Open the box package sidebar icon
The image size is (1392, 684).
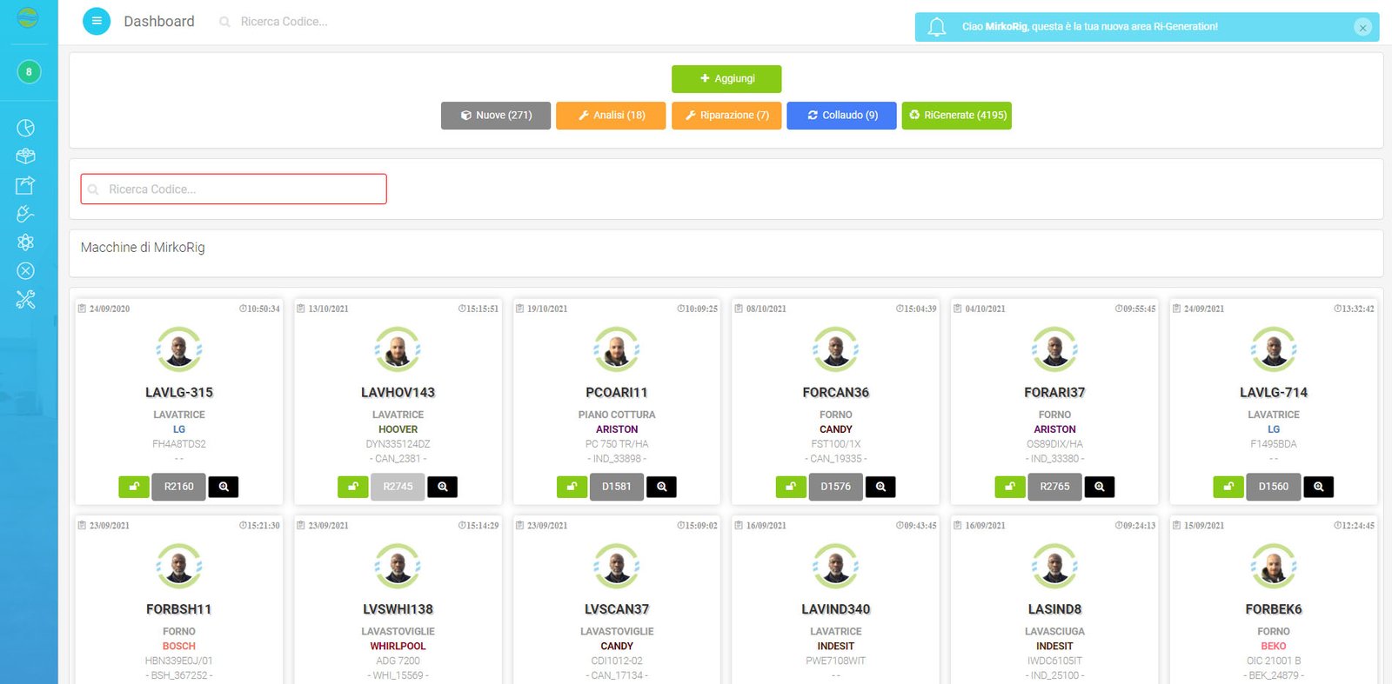click(x=26, y=156)
